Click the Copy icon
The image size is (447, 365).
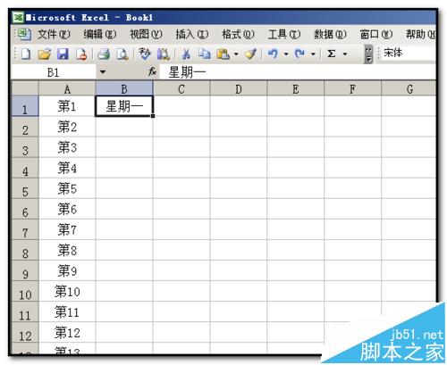pos(205,54)
